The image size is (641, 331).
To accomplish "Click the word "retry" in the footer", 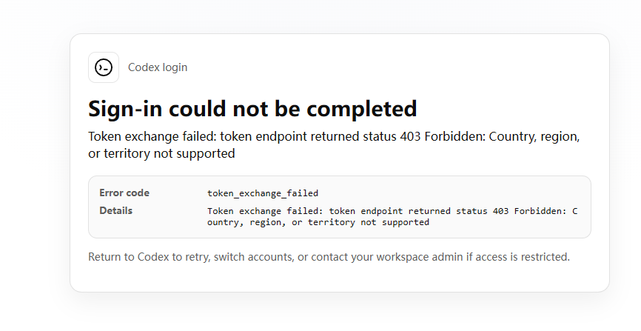I will pos(197,258).
